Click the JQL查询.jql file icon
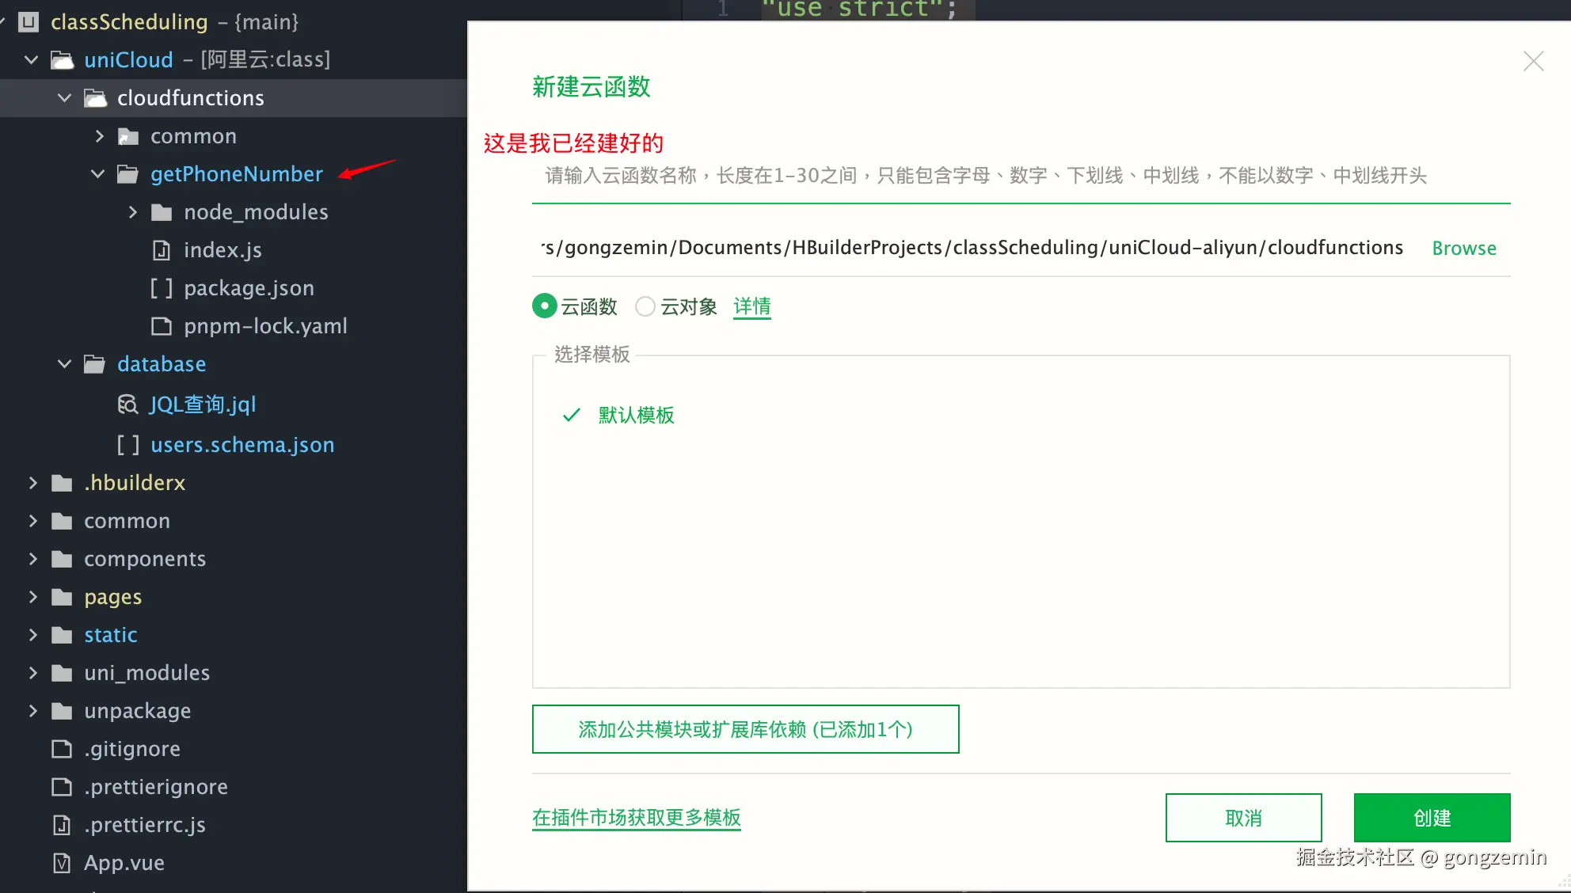 click(127, 405)
